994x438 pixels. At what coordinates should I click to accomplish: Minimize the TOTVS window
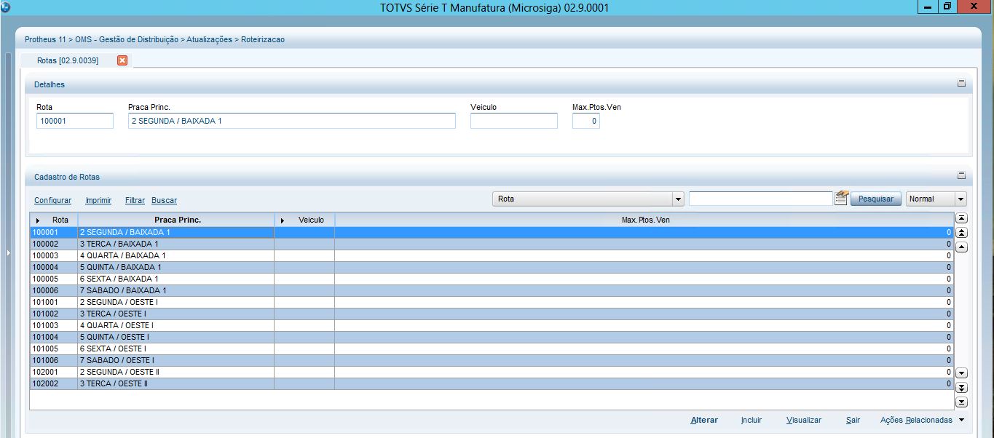point(928,7)
